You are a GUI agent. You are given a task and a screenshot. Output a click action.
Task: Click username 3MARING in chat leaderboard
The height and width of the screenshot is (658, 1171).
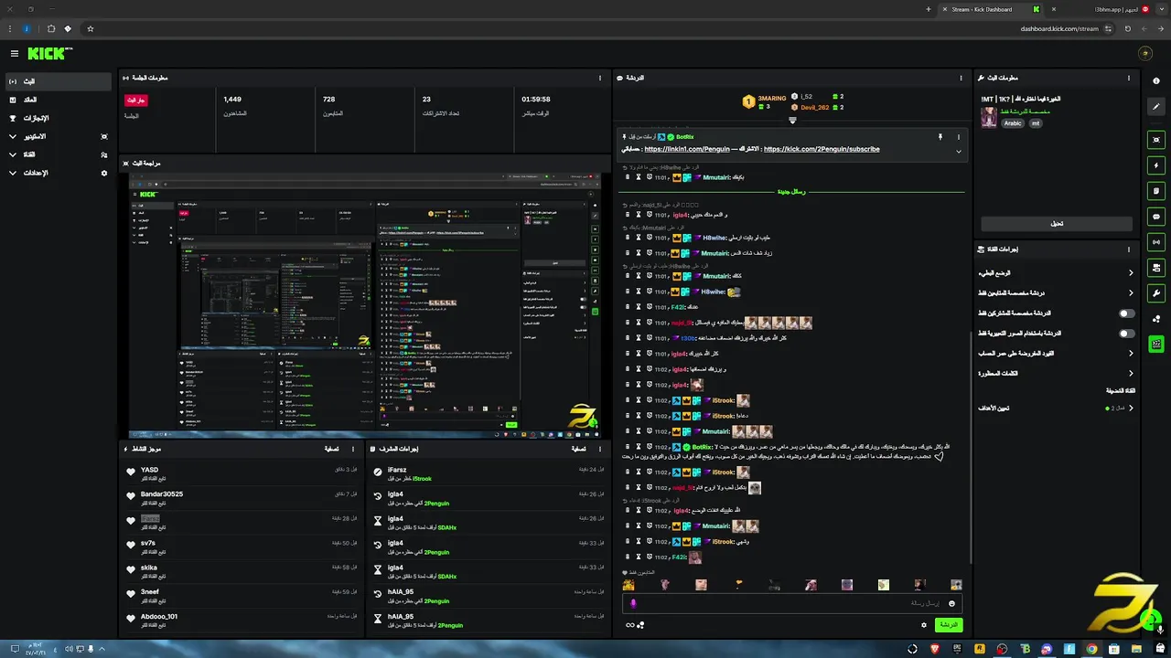(772, 98)
